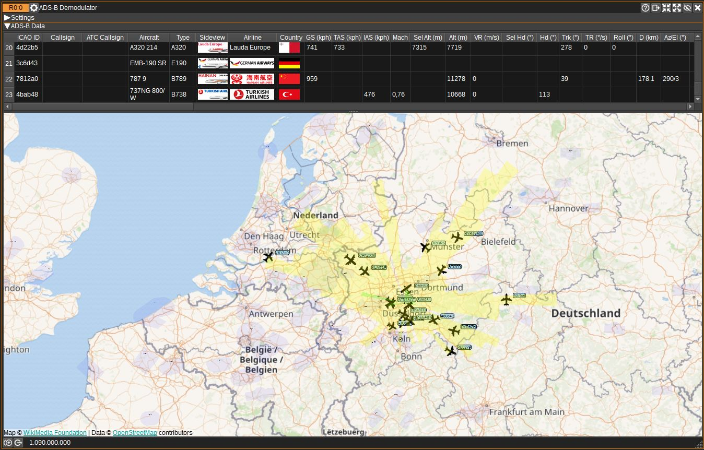Select the RYR49MX aircraft icon on the map
The image size is (704, 450).
coord(457,238)
